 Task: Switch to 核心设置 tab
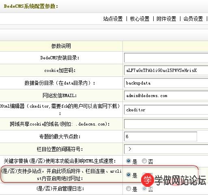click(139, 19)
